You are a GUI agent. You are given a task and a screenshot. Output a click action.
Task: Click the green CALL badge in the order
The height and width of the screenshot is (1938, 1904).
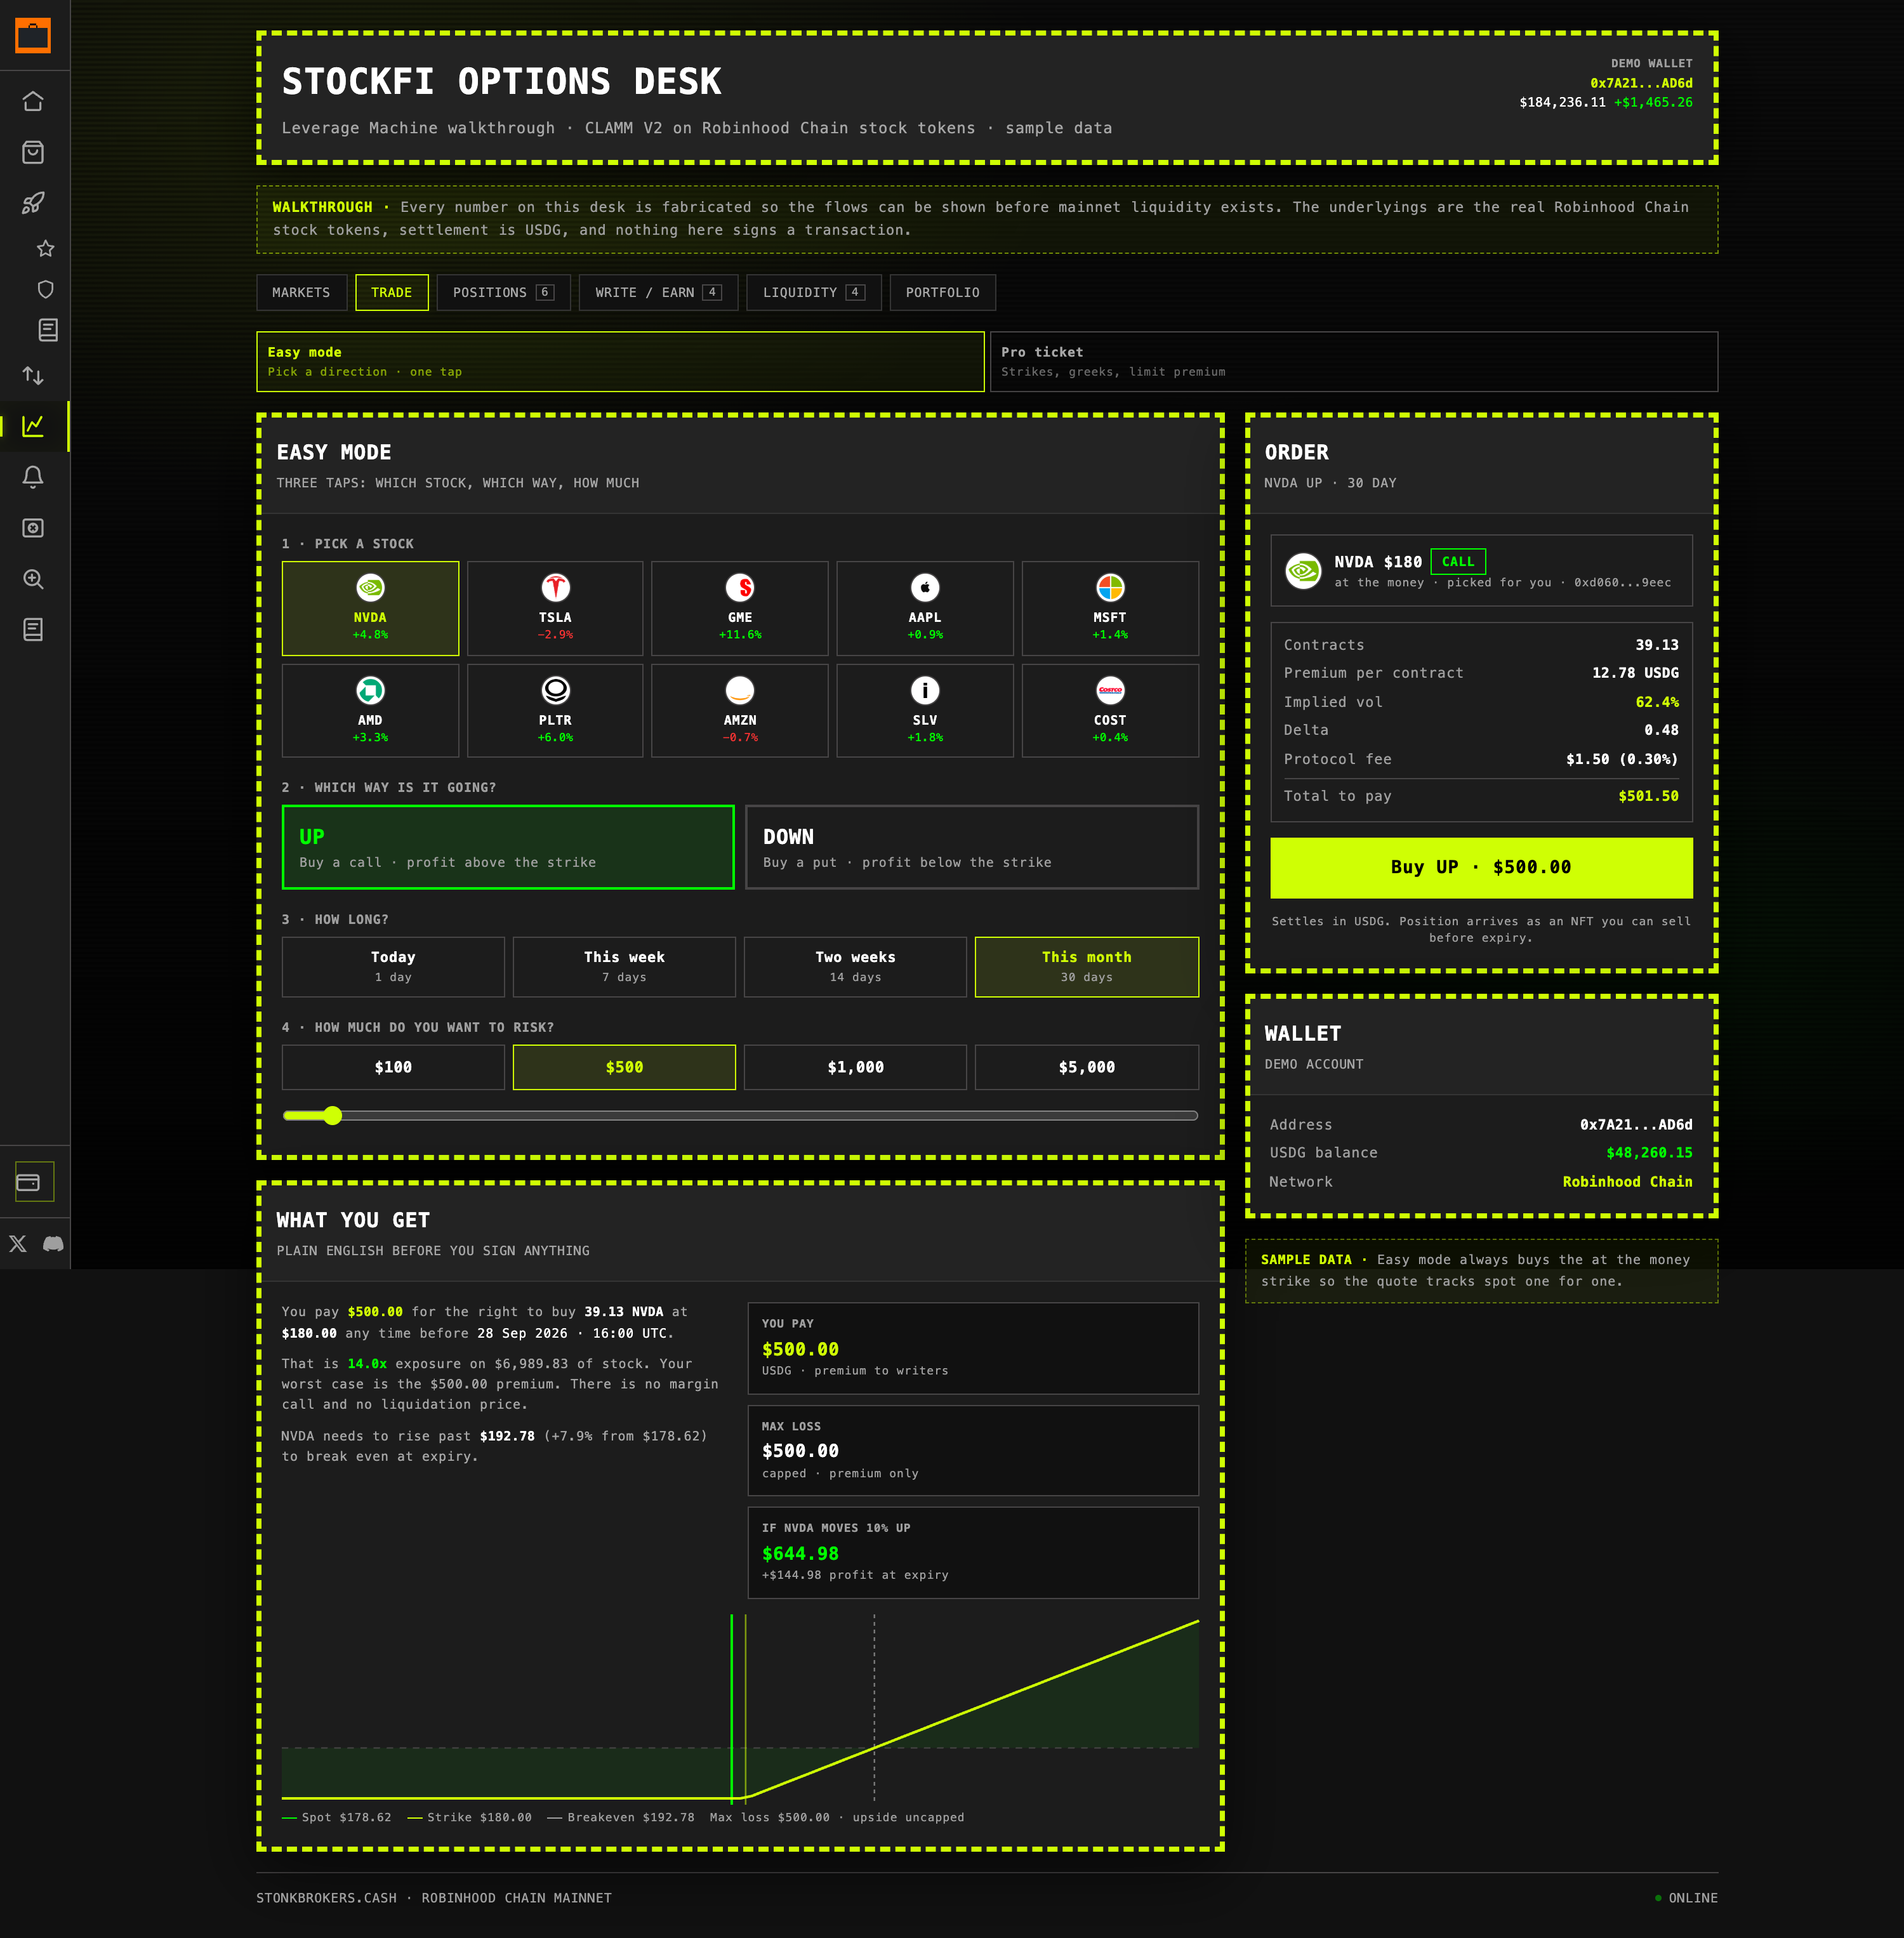1458,562
